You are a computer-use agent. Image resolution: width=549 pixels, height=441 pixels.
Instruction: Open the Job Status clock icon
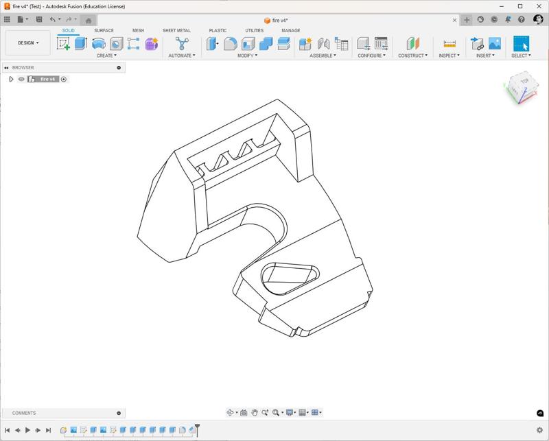click(494, 20)
